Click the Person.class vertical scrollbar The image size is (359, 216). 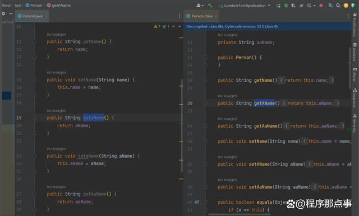point(350,68)
